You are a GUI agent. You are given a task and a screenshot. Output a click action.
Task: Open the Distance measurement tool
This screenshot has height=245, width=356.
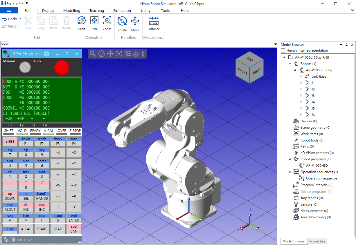(154, 23)
